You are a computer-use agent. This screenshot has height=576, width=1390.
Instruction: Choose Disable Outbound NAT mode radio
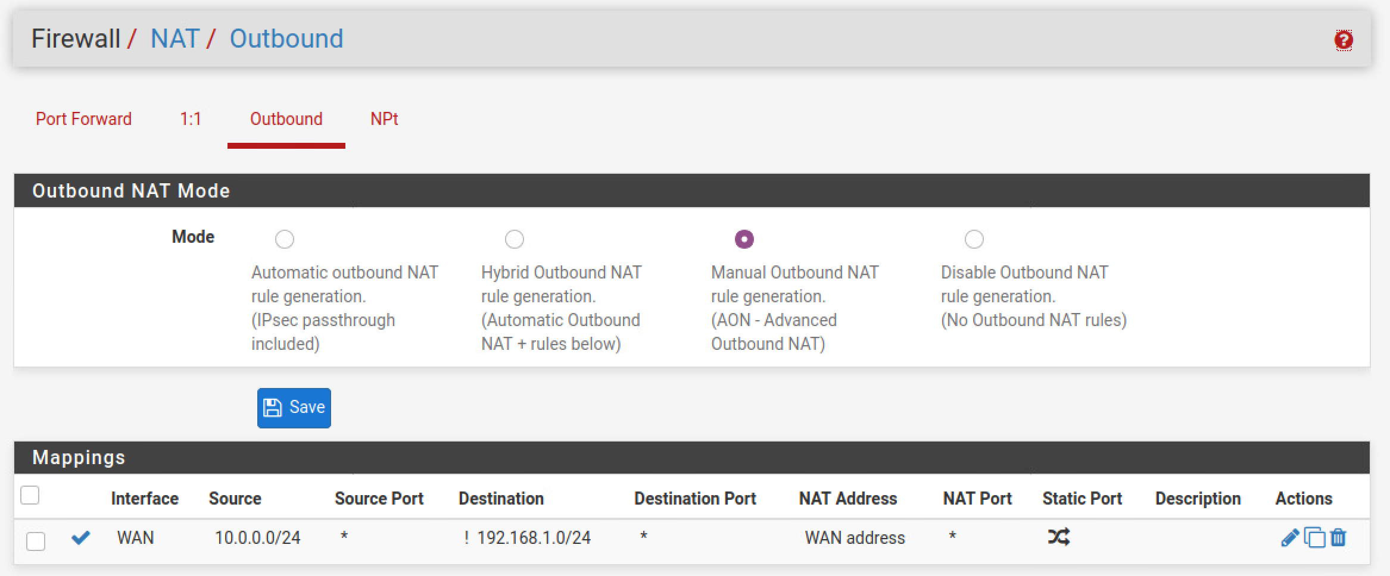click(974, 239)
